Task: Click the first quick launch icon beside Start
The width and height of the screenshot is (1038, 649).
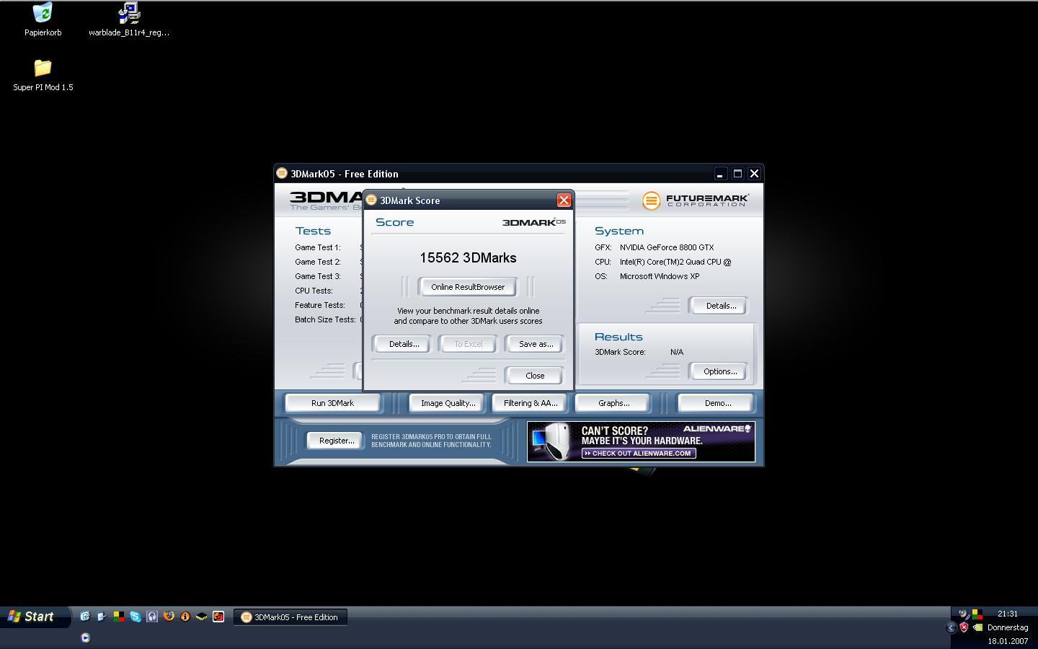Action: (x=84, y=617)
